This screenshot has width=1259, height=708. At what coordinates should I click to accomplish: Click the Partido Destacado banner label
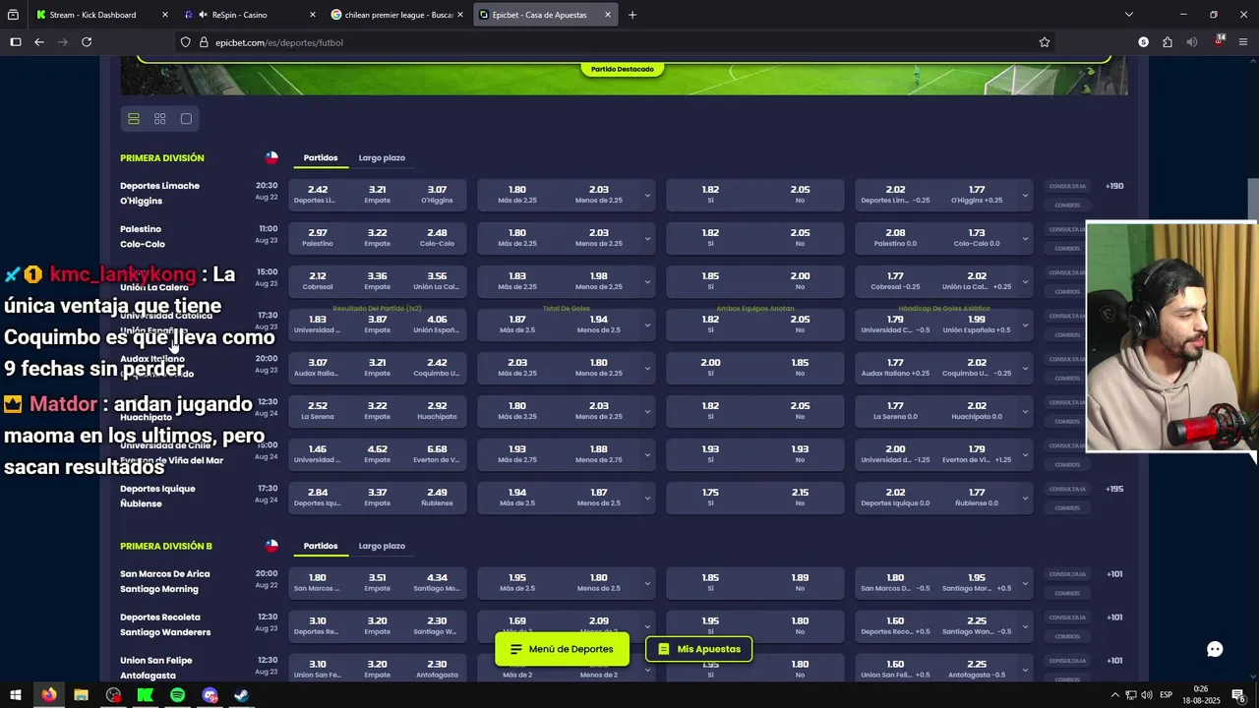click(623, 69)
